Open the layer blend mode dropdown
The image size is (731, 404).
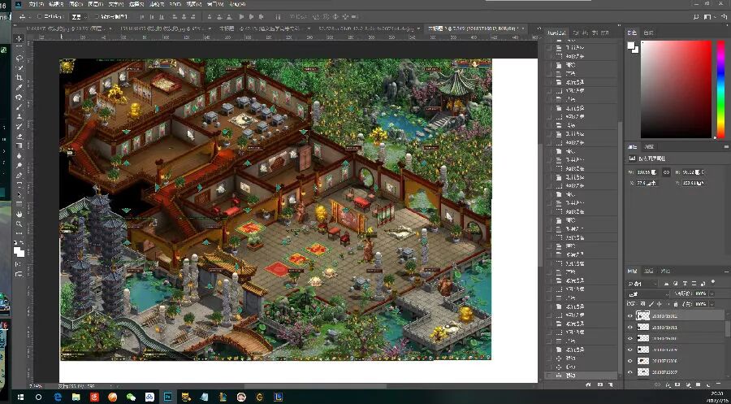point(648,293)
